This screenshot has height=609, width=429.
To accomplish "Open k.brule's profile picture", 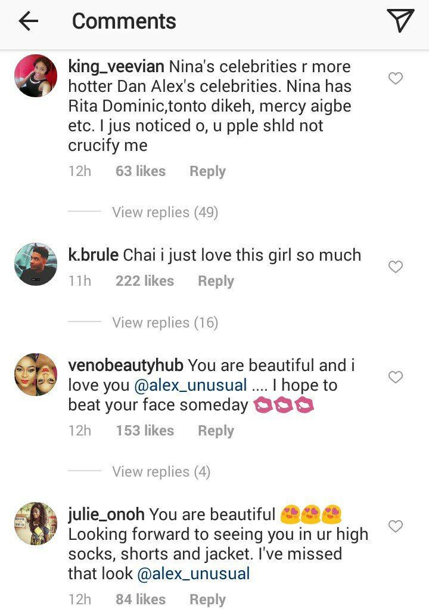I will click(x=36, y=264).
